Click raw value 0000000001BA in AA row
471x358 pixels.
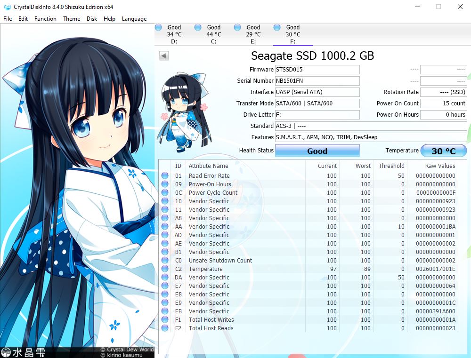436,227
